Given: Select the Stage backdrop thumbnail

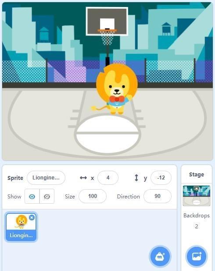Looking at the screenshot, I should pos(197,196).
